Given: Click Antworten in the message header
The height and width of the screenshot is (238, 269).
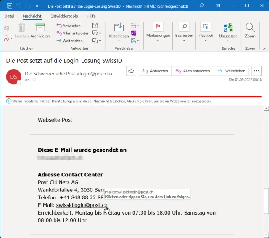Looking at the screenshot, I should tap(155, 71).
